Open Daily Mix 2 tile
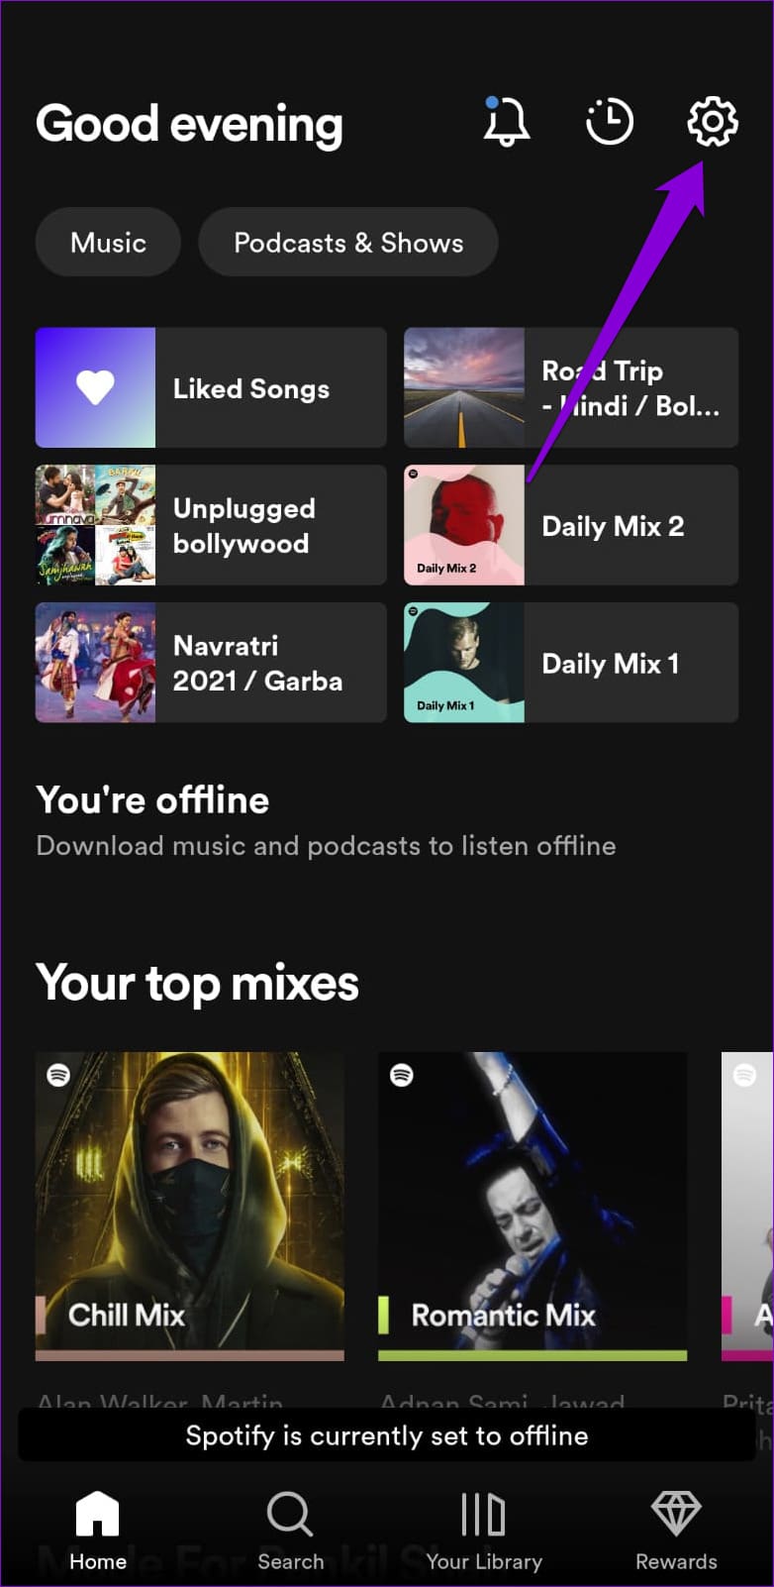 point(571,525)
